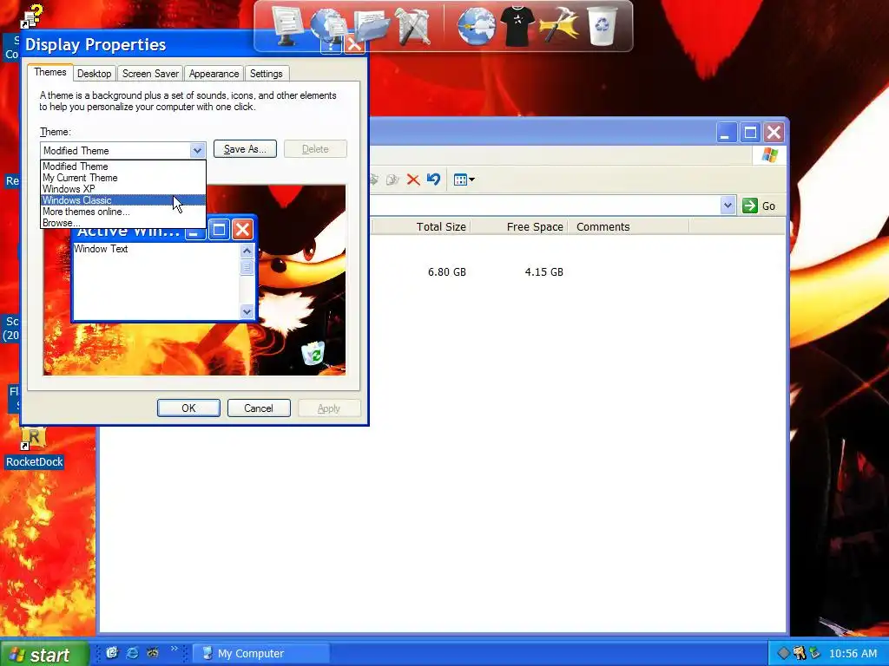
Task: Switch to the Desktop tab
Action: (94, 74)
